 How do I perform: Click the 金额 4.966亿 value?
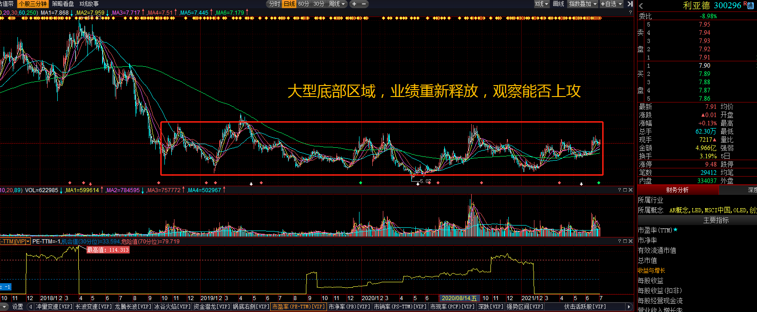tap(706, 148)
